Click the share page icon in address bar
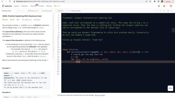 147,1
